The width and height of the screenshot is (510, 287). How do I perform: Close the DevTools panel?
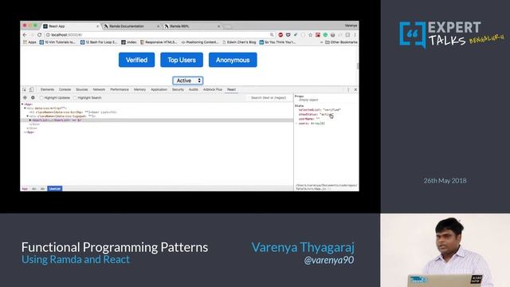point(355,89)
